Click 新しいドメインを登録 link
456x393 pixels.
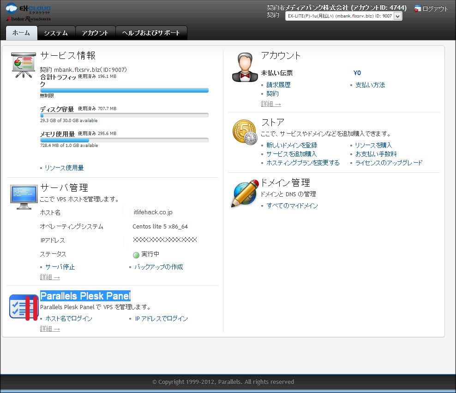292,145
